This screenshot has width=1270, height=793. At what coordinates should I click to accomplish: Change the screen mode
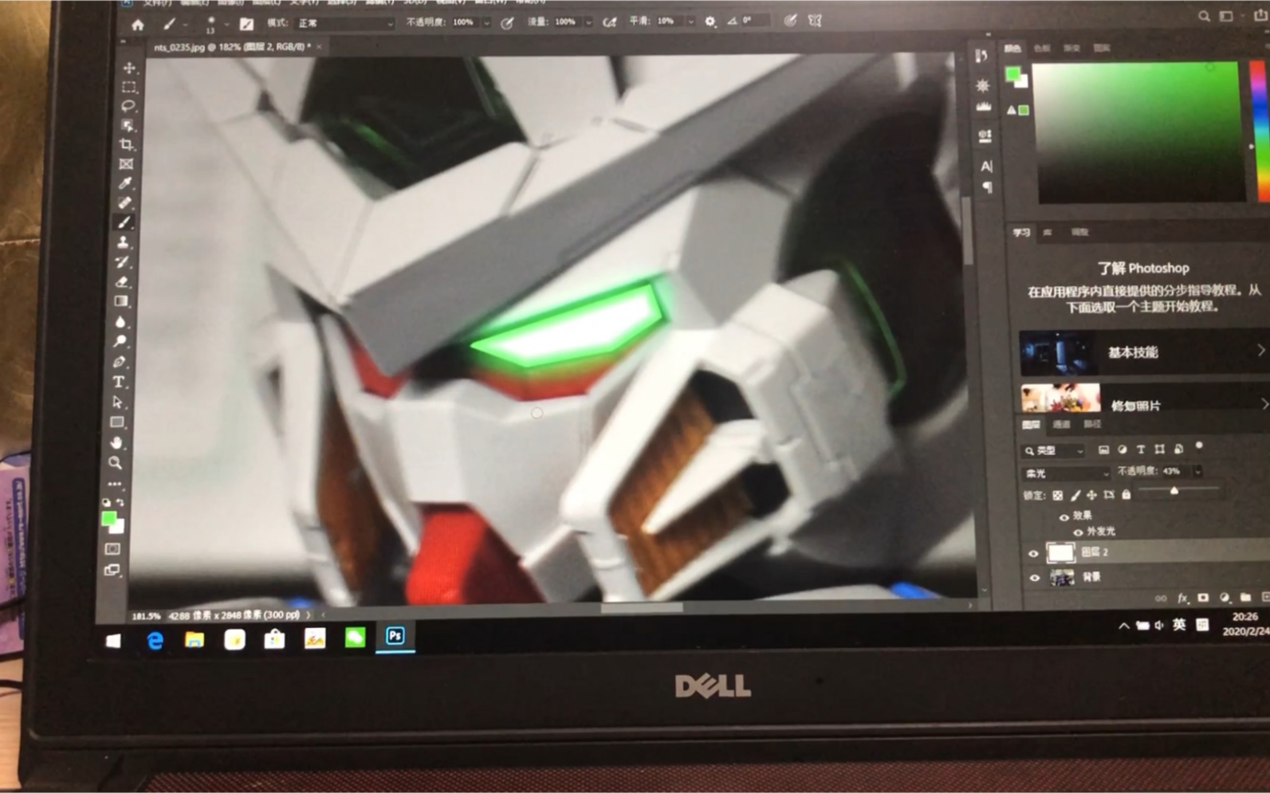[112, 570]
